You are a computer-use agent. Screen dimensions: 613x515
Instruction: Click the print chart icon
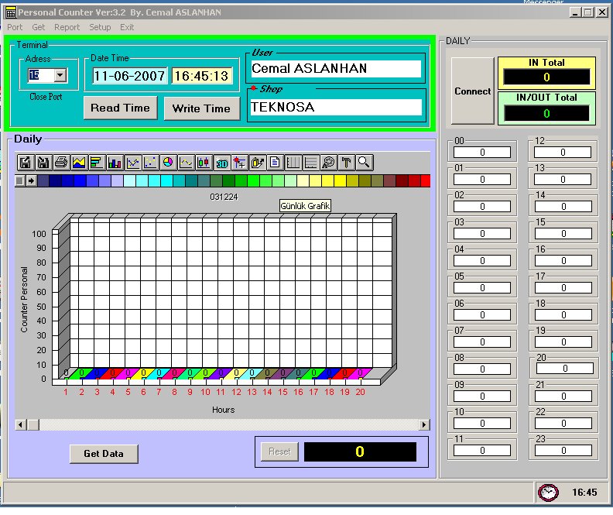(61, 163)
